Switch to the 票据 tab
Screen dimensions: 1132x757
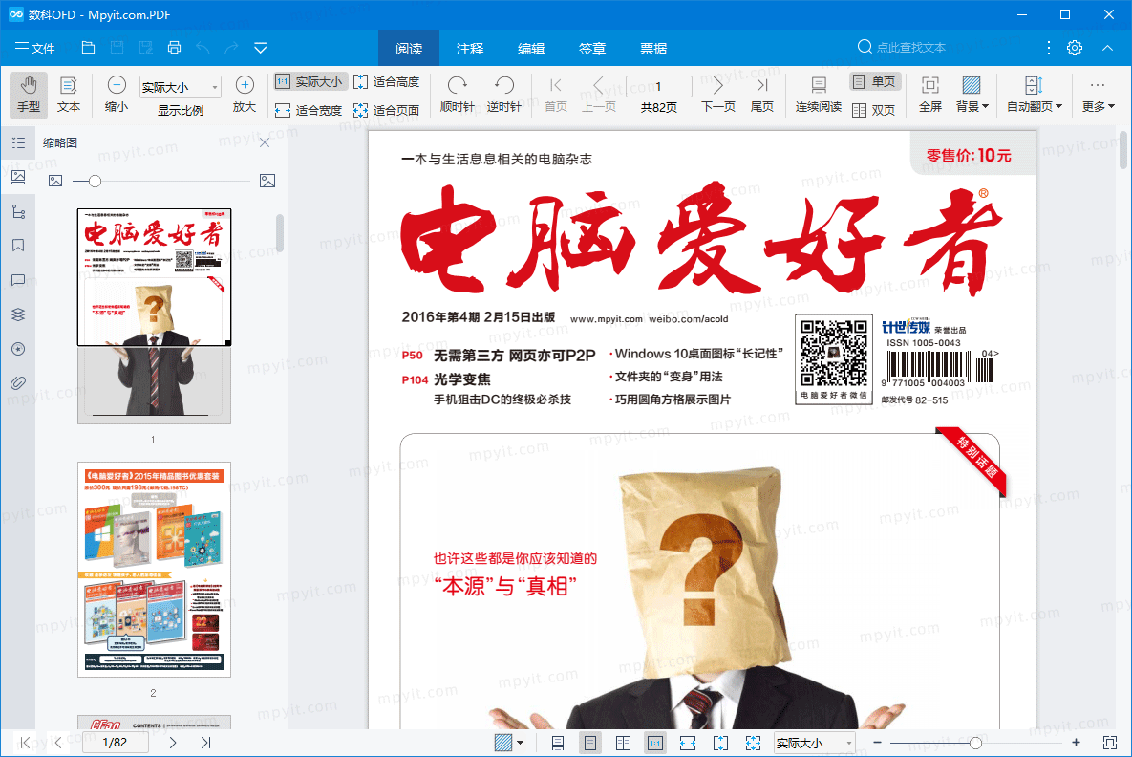(x=653, y=49)
